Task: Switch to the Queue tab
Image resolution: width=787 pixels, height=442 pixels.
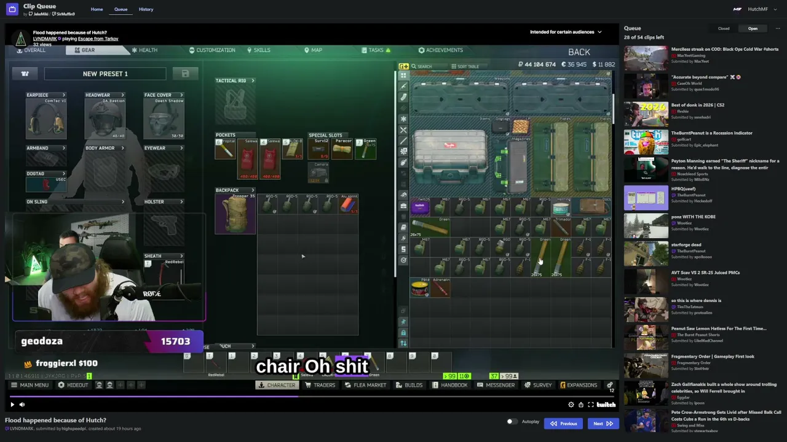Action: click(121, 9)
